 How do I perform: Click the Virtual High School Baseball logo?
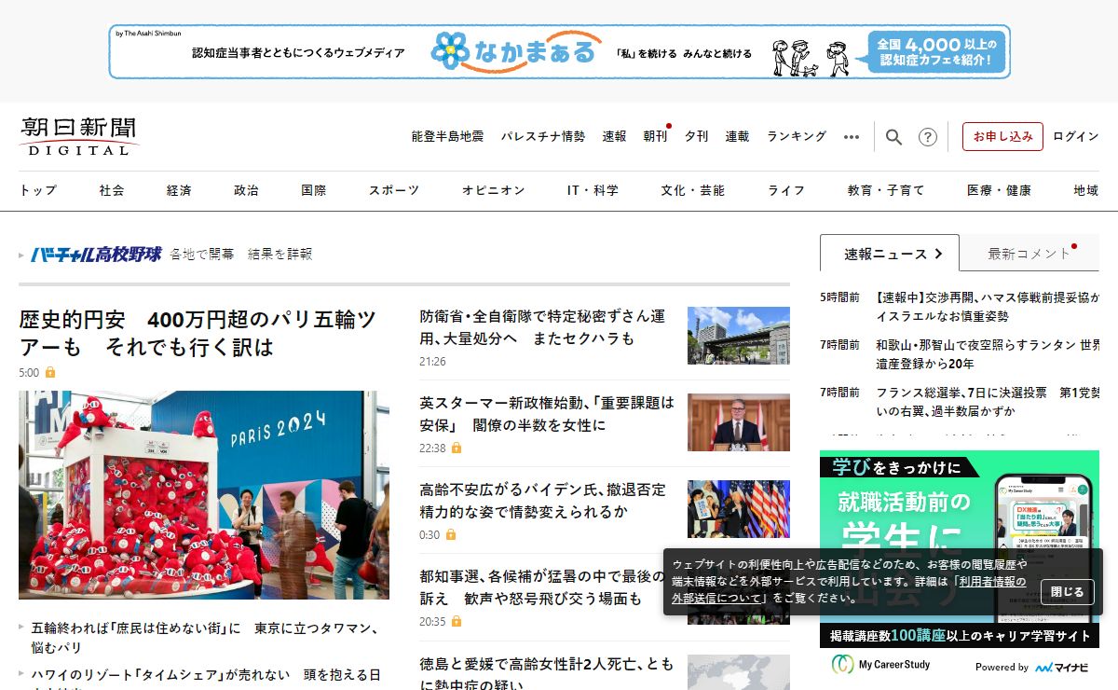(96, 254)
